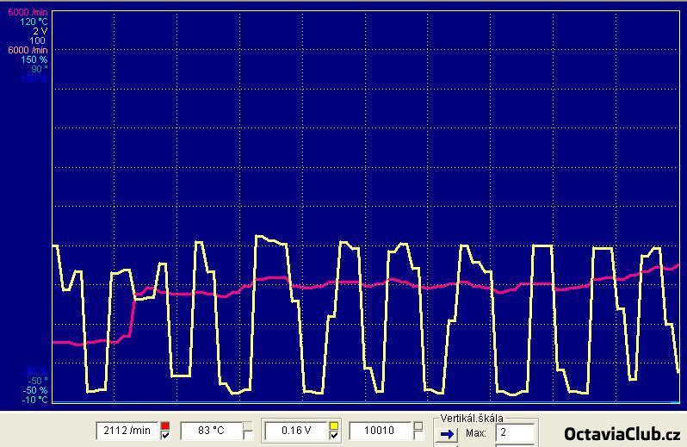Image resolution: width=687 pixels, height=447 pixels.
Task: Select the 0.16 V voltage field
Action: pyautogui.click(x=295, y=430)
